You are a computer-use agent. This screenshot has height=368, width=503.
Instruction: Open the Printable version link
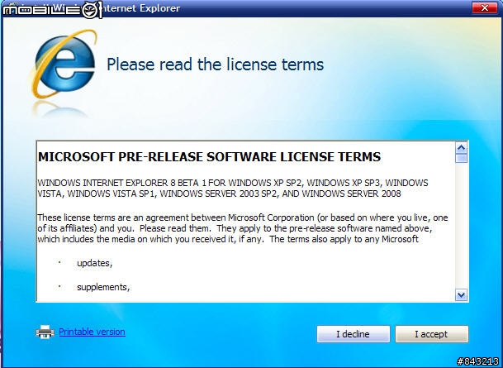coord(92,332)
